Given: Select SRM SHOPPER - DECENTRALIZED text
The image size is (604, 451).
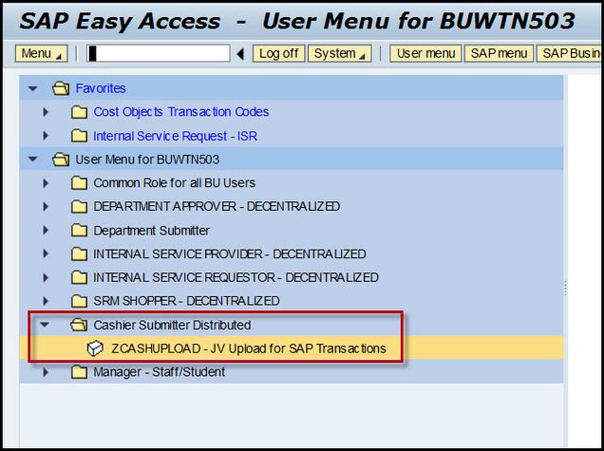Looking at the screenshot, I should [x=186, y=301].
